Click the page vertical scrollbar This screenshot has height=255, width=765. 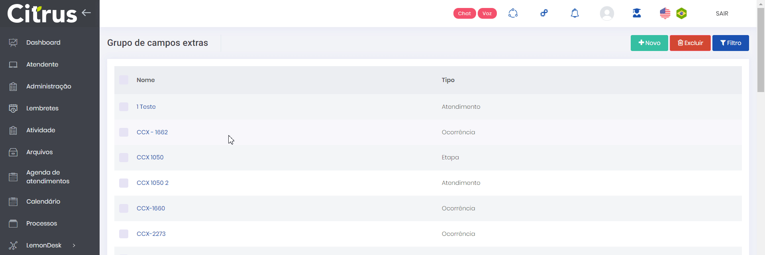[x=761, y=52]
